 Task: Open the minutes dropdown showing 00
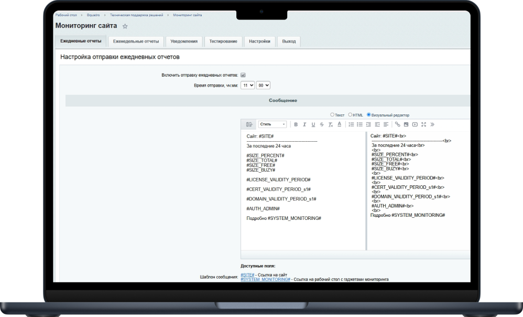tap(263, 85)
